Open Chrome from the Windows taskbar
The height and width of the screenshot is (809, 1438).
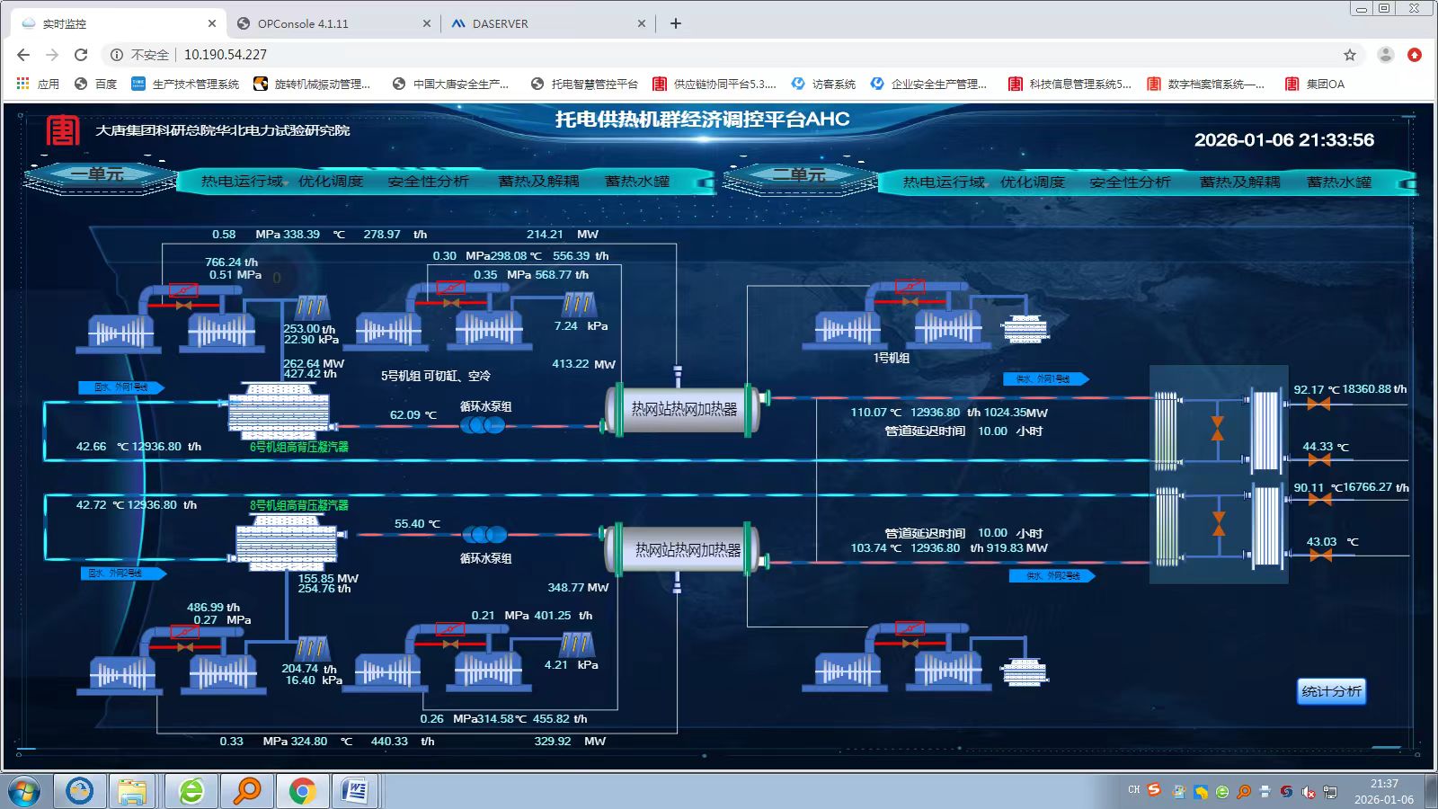tap(302, 791)
